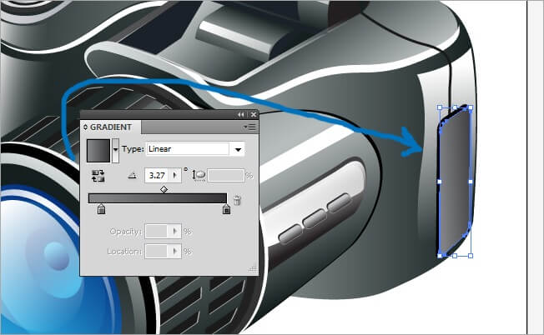Screen dimensions: 544x335
Task: Open the Gradient panel options menu
Action: coord(249,127)
